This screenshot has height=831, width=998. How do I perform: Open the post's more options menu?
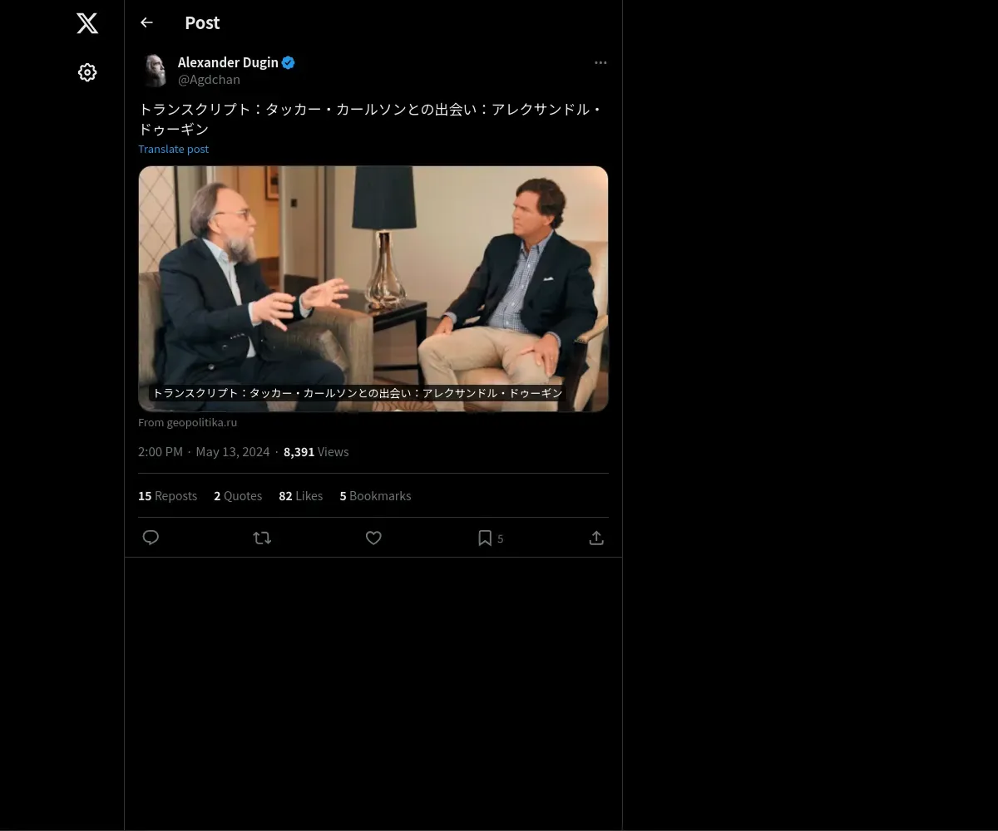[600, 62]
